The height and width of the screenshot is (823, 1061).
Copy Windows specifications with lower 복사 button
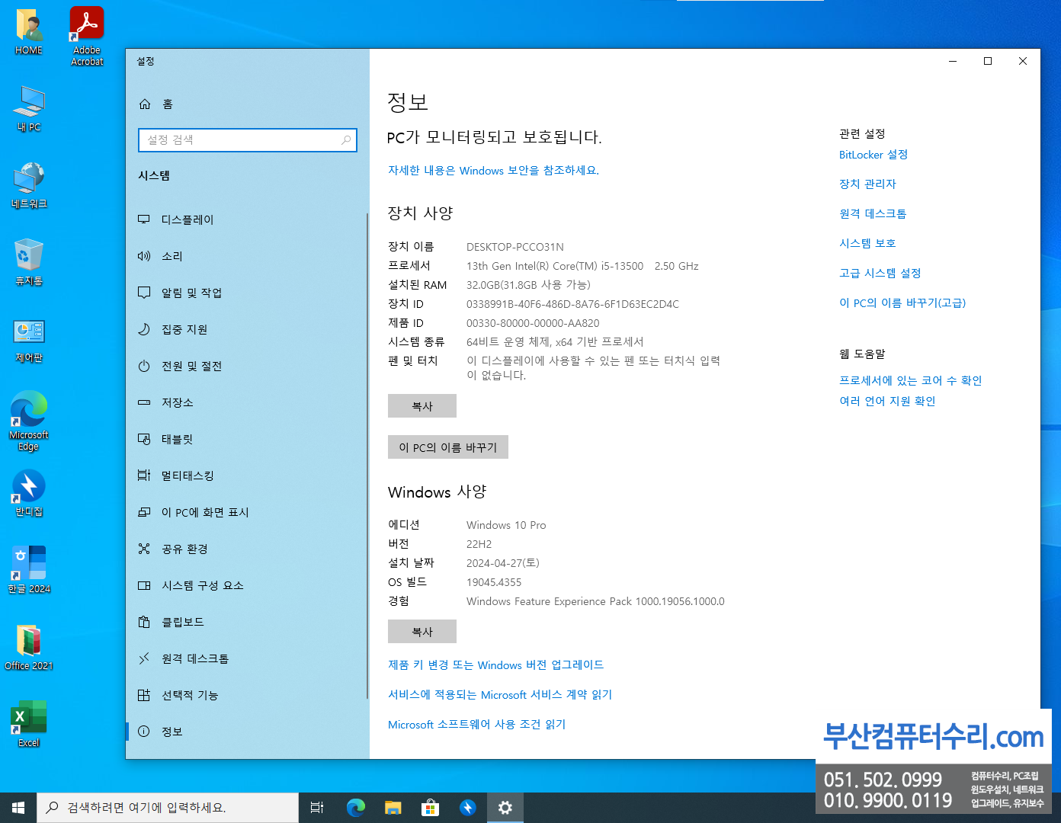point(422,632)
